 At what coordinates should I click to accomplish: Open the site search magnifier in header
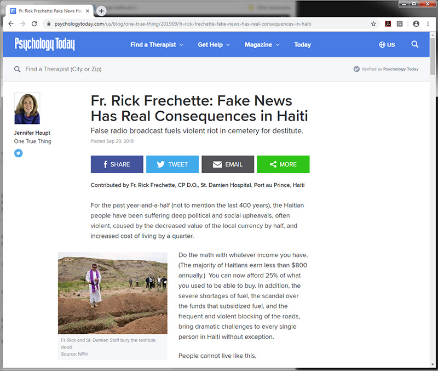click(415, 44)
